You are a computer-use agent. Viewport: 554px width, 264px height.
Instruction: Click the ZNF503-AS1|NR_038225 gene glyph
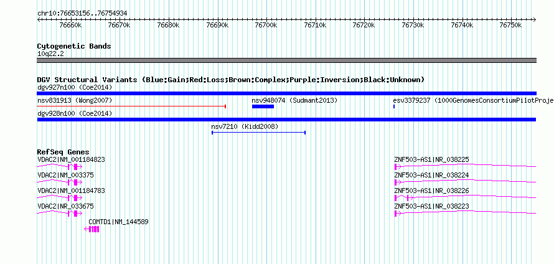click(466, 166)
